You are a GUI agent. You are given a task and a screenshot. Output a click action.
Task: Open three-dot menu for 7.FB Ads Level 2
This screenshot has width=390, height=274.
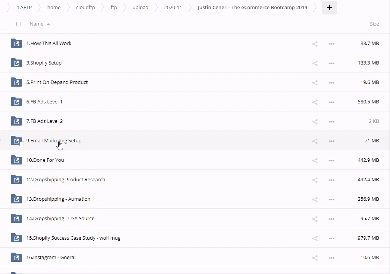pyautogui.click(x=331, y=121)
